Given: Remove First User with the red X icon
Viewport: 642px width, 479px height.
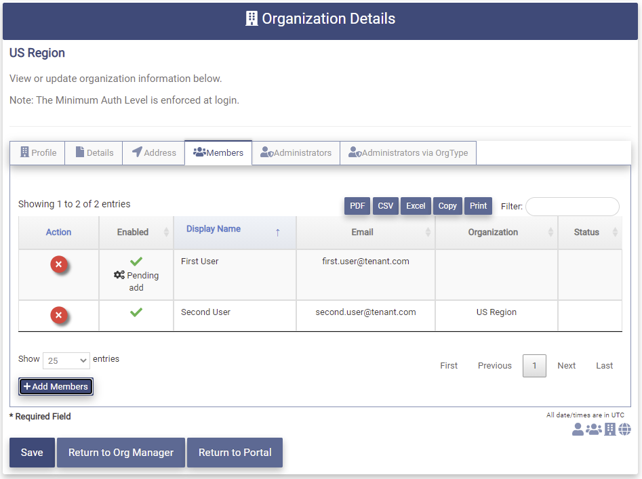Looking at the screenshot, I should pos(59,265).
